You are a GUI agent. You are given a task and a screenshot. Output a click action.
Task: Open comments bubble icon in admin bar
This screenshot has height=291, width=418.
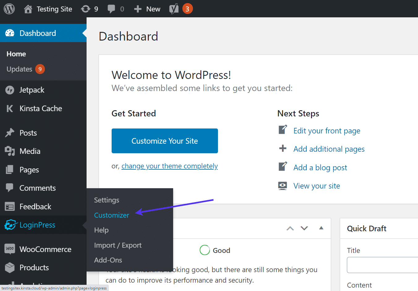111,9
